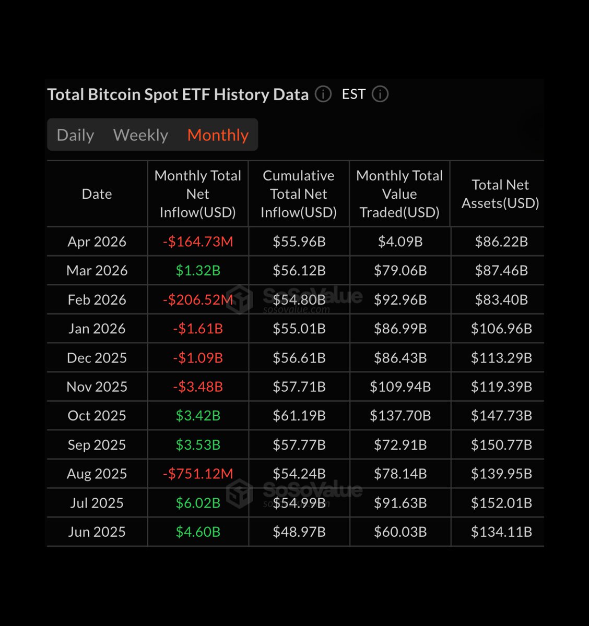The width and height of the screenshot is (589, 626).
Task: Click the Date column header
Action: 97,194
